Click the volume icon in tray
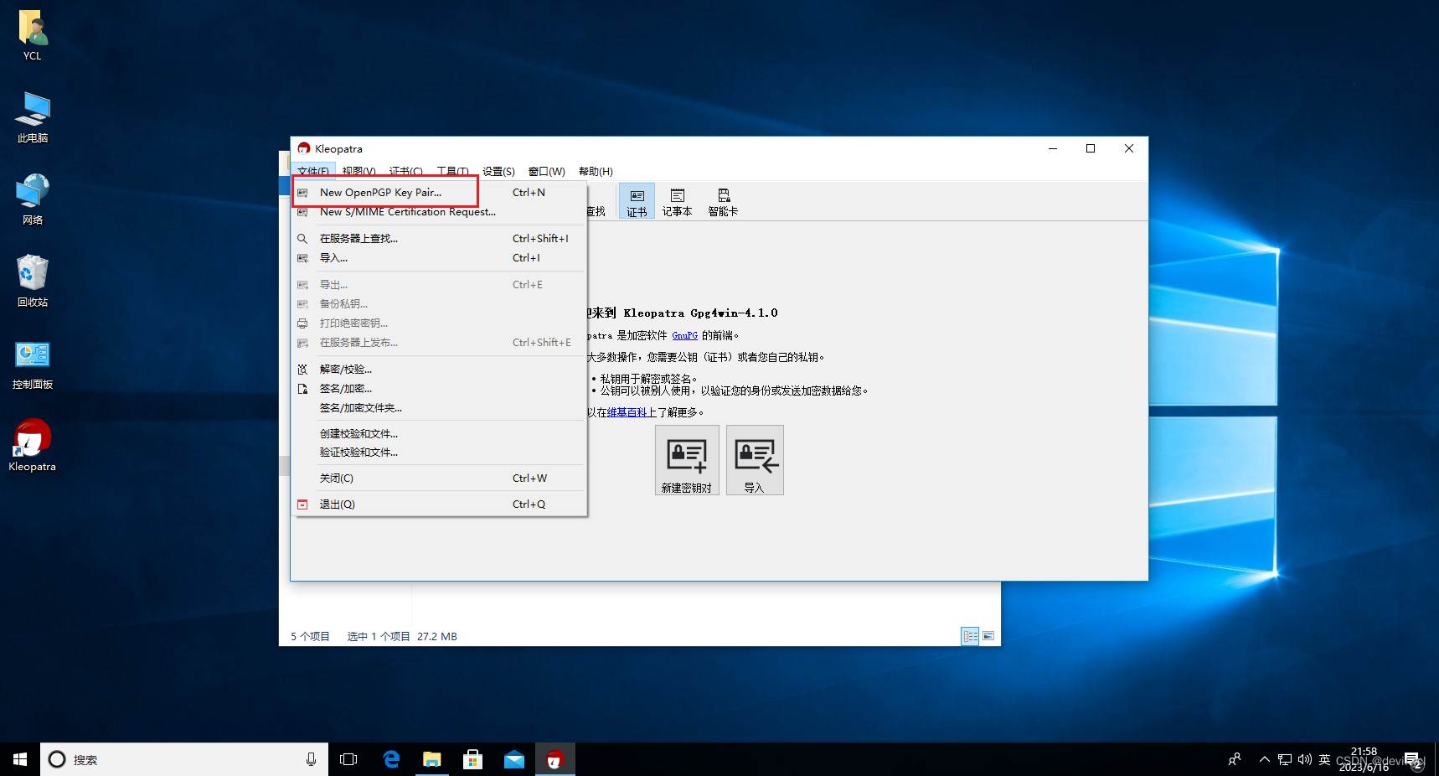The height and width of the screenshot is (776, 1439). tap(1304, 759)
